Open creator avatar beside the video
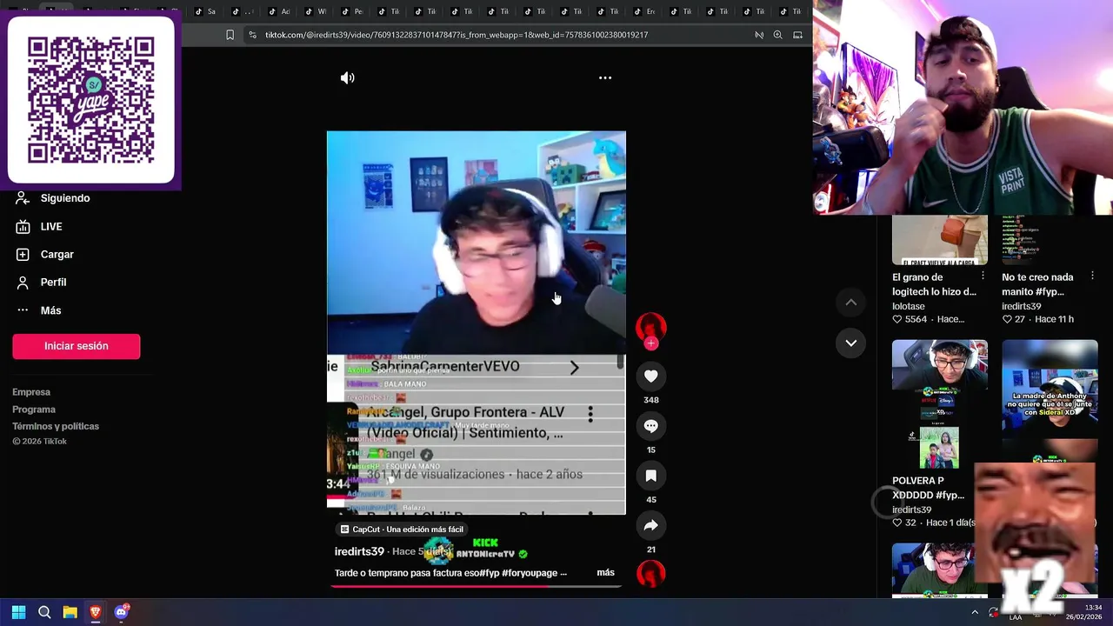 tap(650, 327)
